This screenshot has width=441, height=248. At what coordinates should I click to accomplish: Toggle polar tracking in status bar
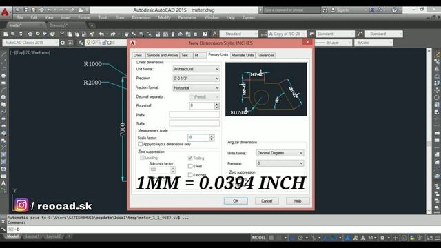(x=300, y=238)
